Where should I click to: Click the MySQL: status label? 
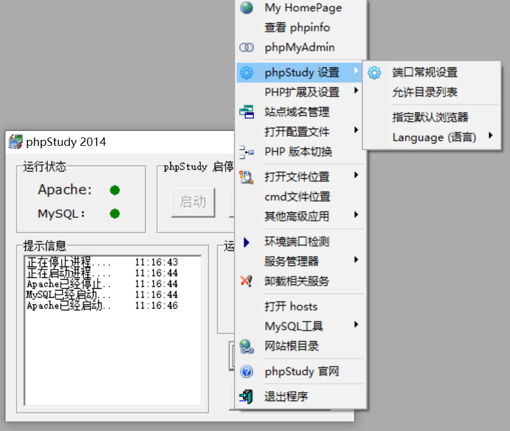pos(61,214)
